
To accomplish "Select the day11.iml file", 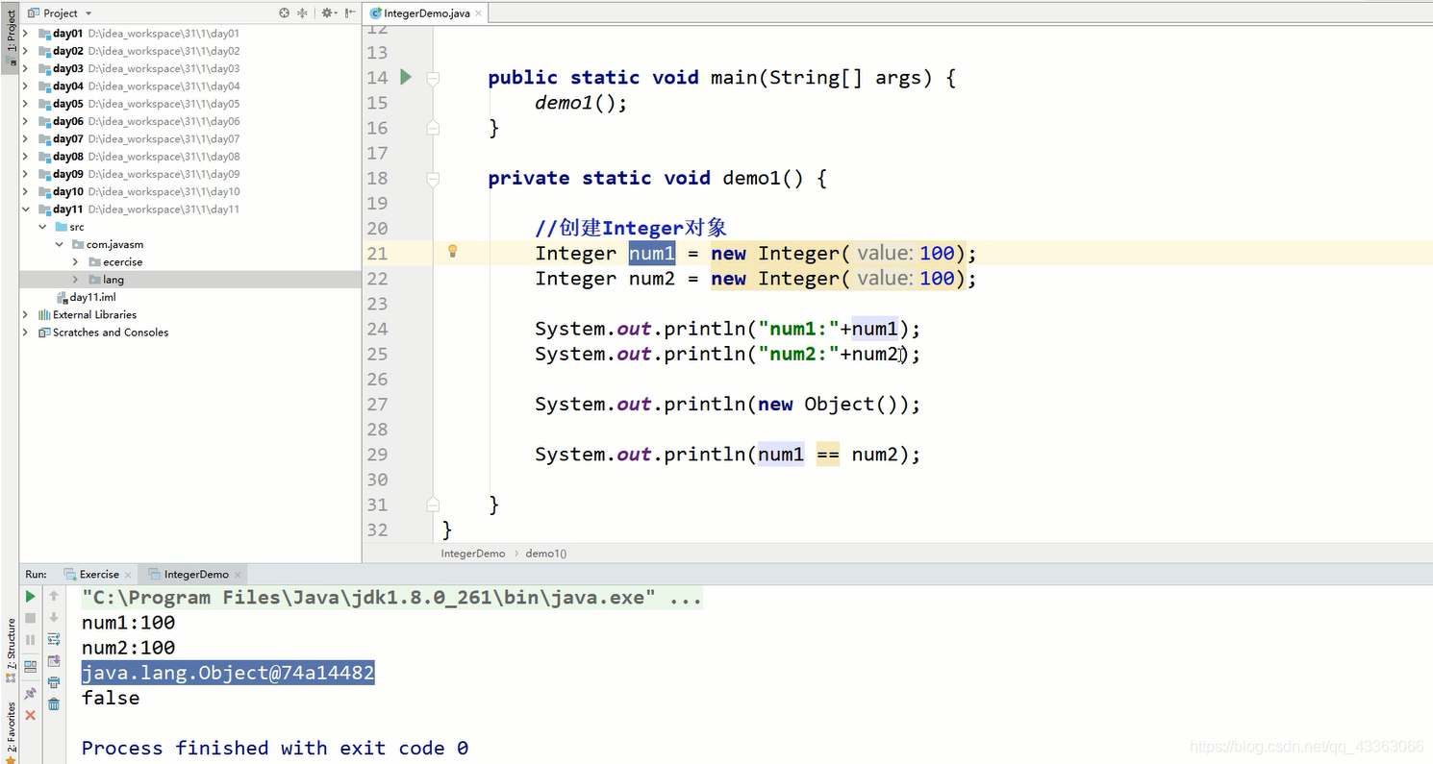I will (92, 297).
